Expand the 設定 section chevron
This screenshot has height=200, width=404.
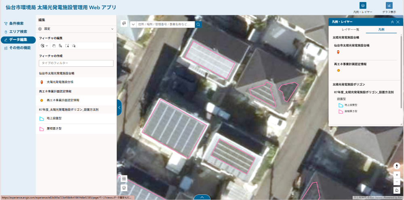coord(112,29)
